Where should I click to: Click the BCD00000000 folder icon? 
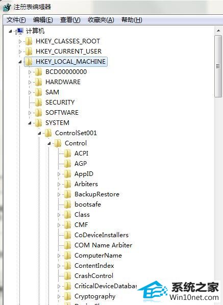(x=39, y=72)
